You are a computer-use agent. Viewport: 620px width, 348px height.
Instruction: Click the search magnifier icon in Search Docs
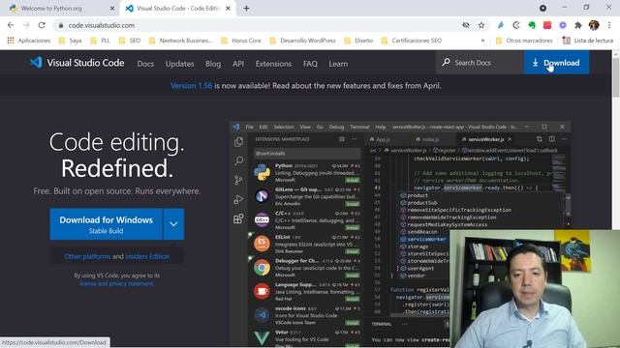(x=446, y=62)
